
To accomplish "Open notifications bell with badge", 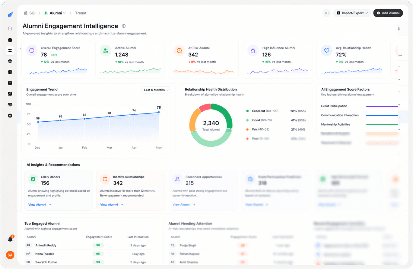I will tap(10, 239).
